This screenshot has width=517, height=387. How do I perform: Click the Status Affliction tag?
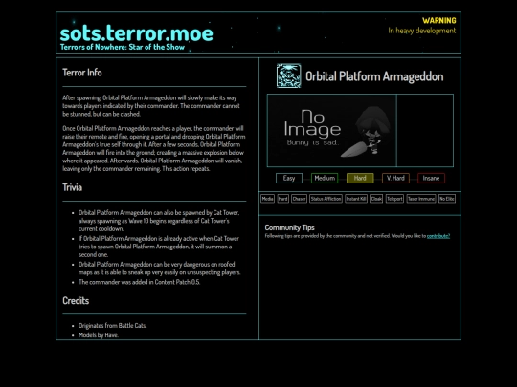click(x=326, y=199)
